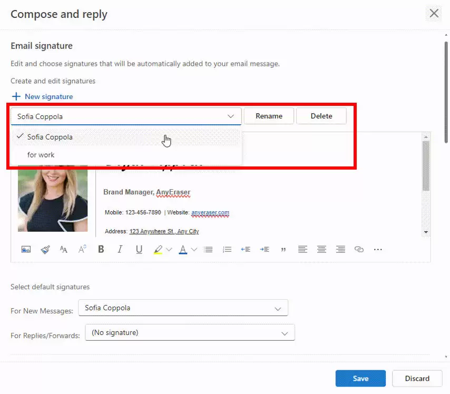Delete the selected signature
Screen dimensions: 450x394
[x=321, y=116]
